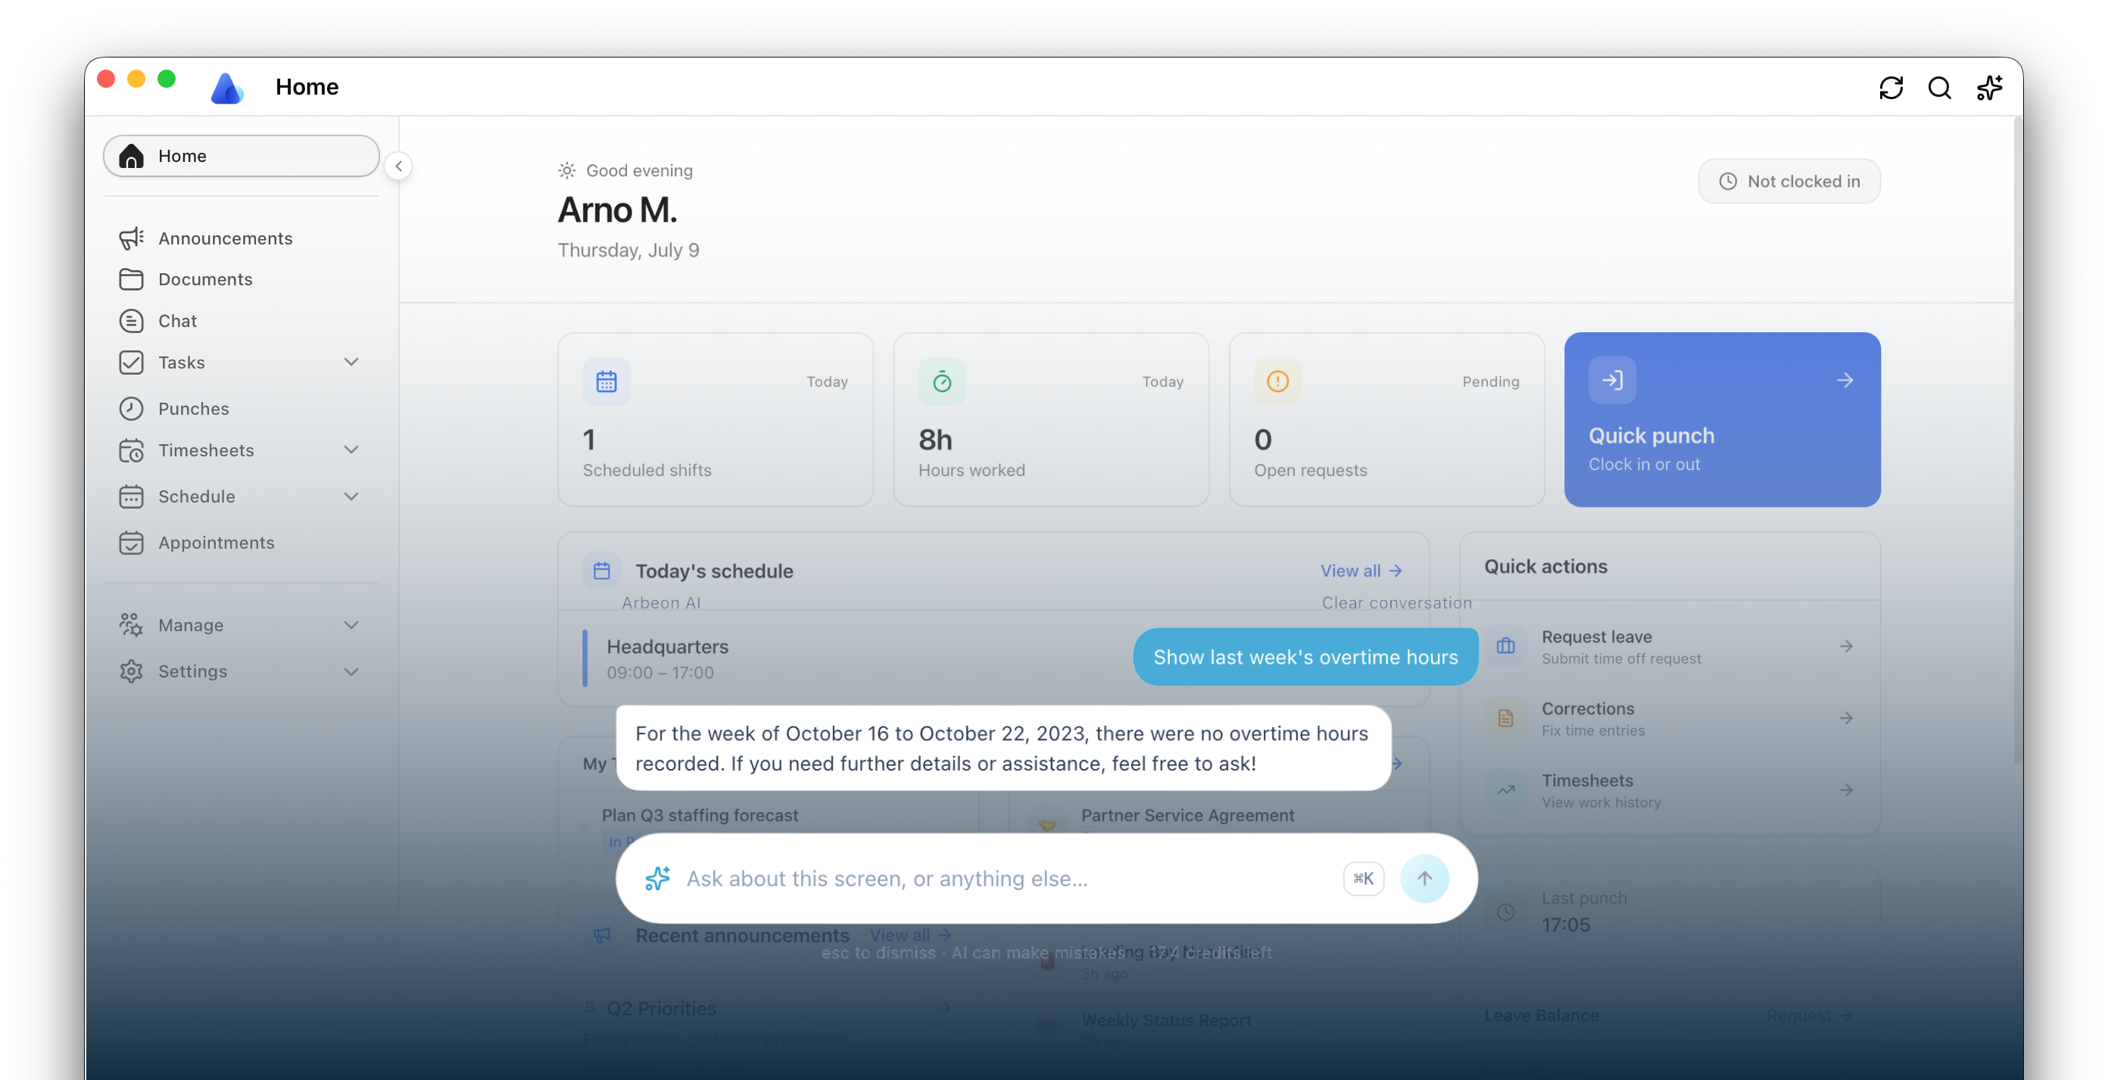2108x1080 pixels.
Task: Open the AI assistant sparkle icon in the title bar
Action: pos(1989,88)
